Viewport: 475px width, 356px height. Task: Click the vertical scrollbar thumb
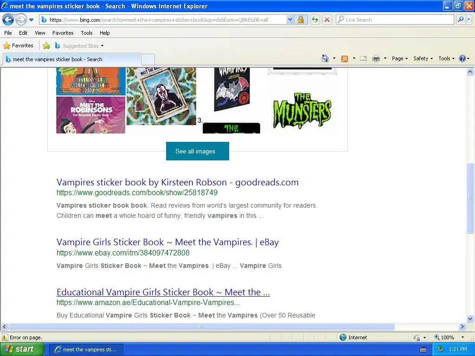[470, 198]
